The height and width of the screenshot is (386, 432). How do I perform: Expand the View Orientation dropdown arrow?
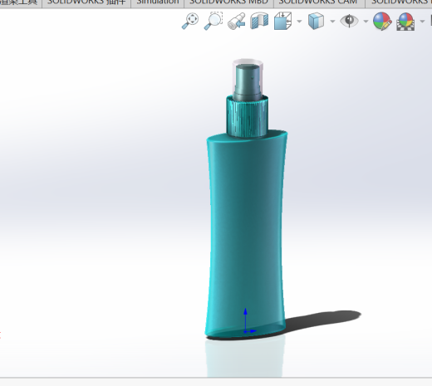tap(299, 22)
